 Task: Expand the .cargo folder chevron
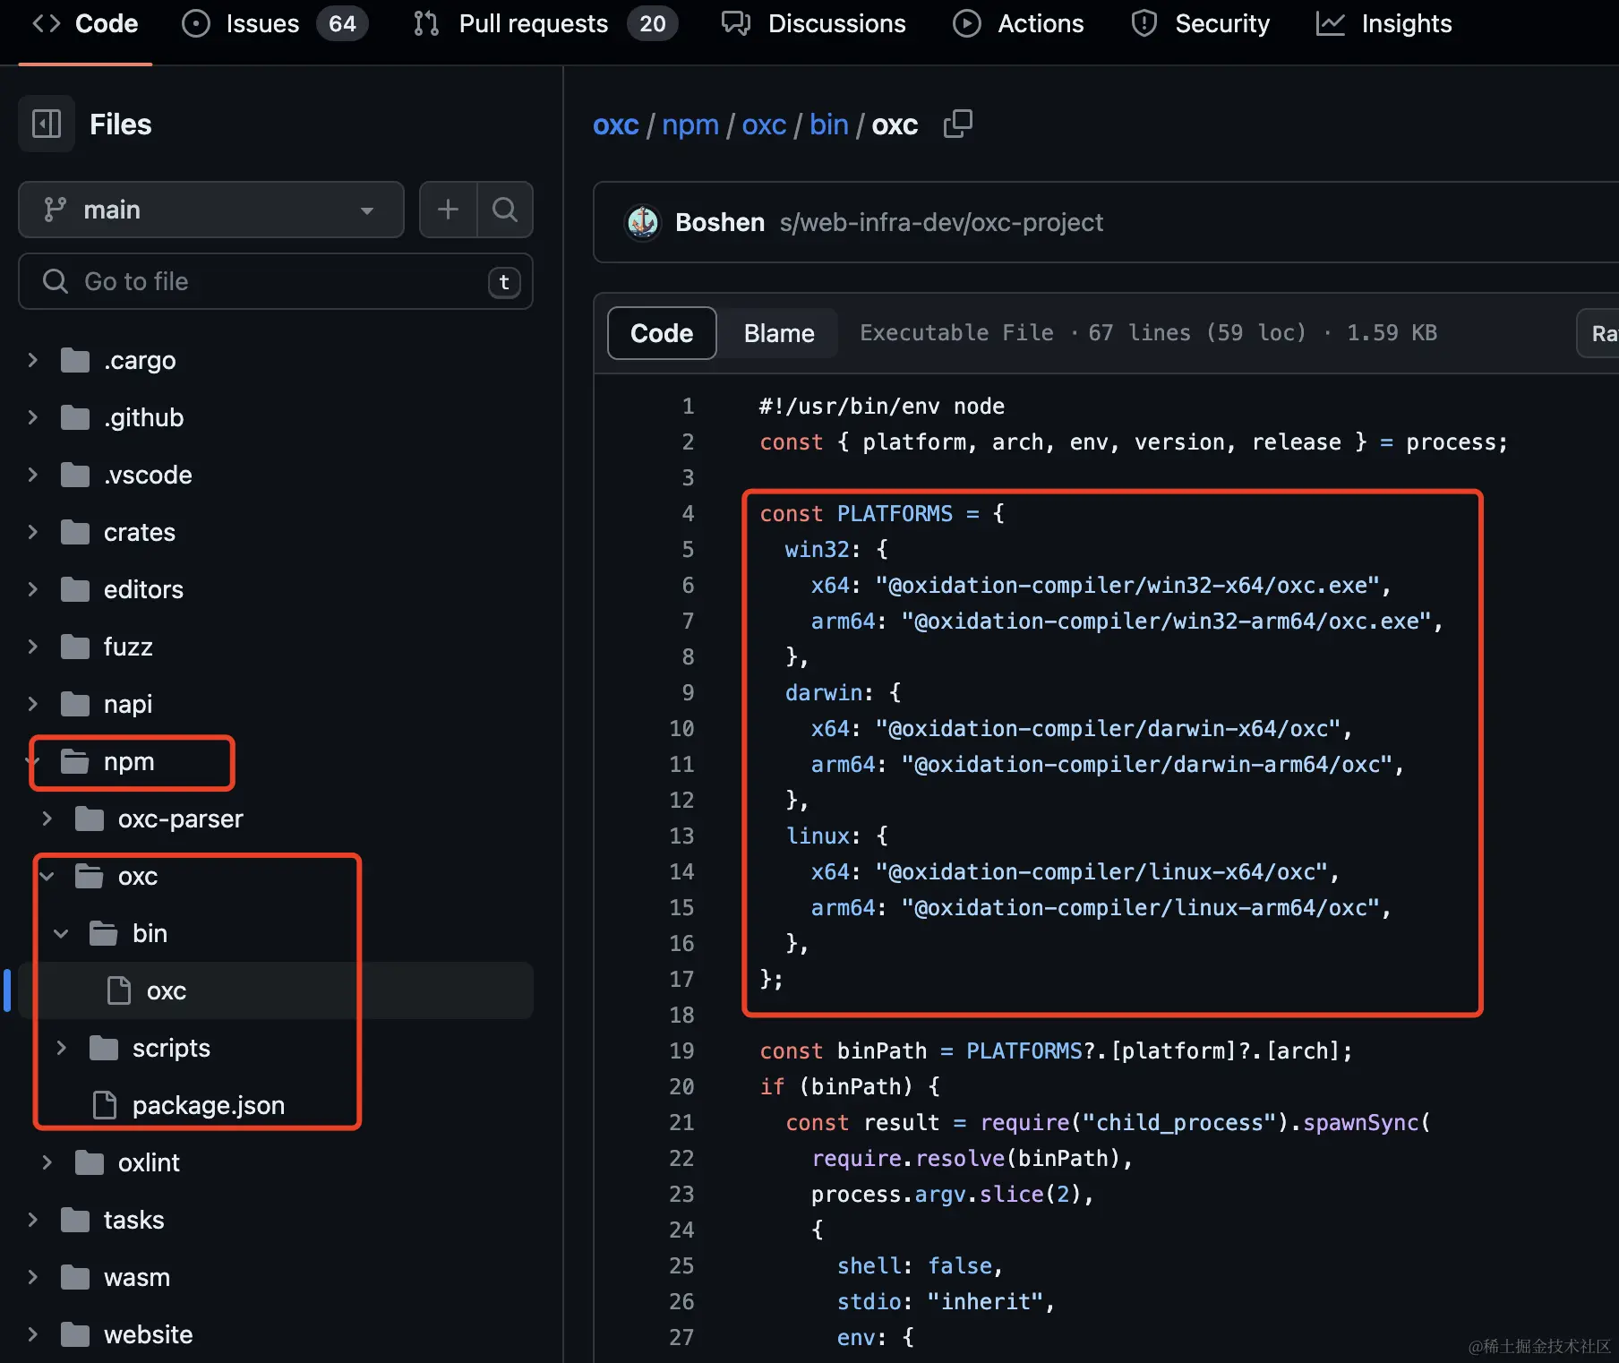33,360
